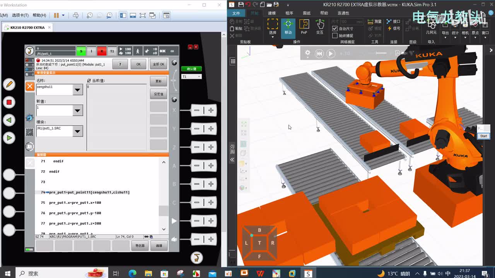Pick the 交互 (Interact) tool

tap(320, 27)
